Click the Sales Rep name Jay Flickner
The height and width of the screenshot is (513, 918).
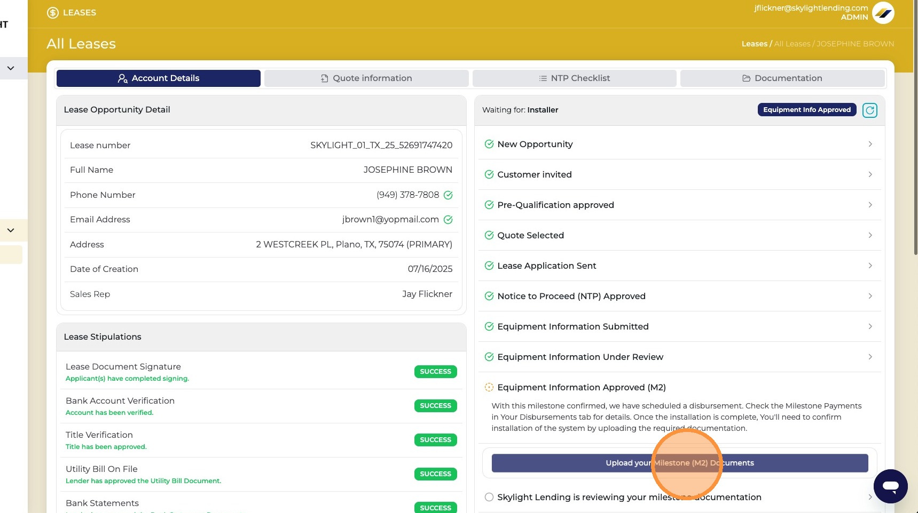click(427, 294)
